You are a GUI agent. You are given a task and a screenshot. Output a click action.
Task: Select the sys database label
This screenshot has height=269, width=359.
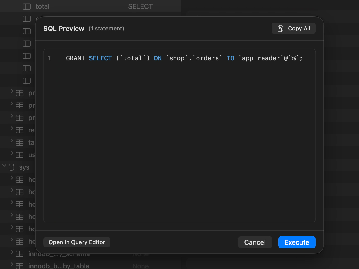click(24, 167)
